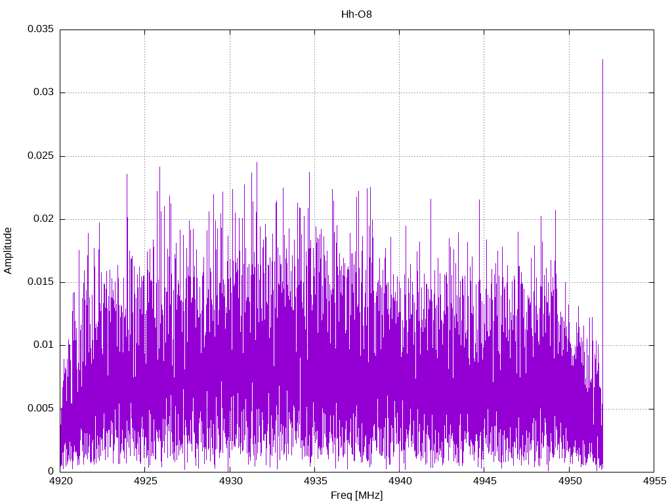Click the 0 y-axis origin tick label

[51, 471]
